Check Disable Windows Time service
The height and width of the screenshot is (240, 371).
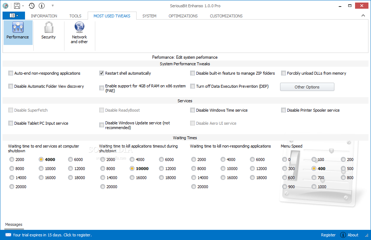pyautogui.click(x=193, y=110)
